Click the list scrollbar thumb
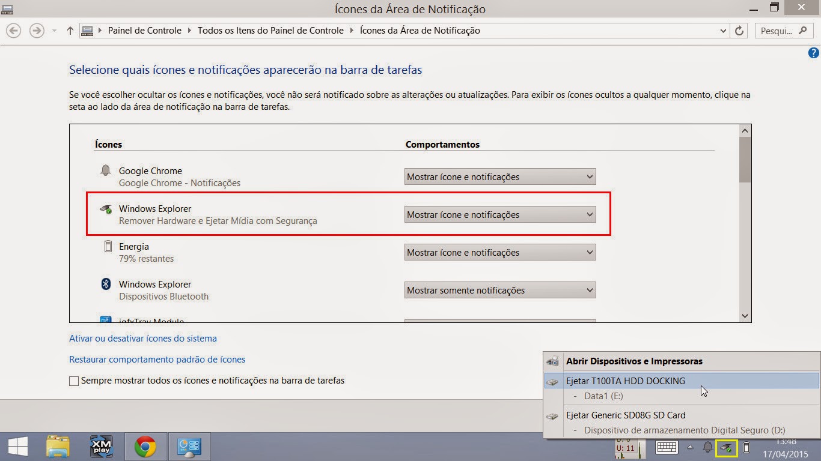The width and height of the screenshot is (821, 461). pyautogui.click(x=745, y=160)
